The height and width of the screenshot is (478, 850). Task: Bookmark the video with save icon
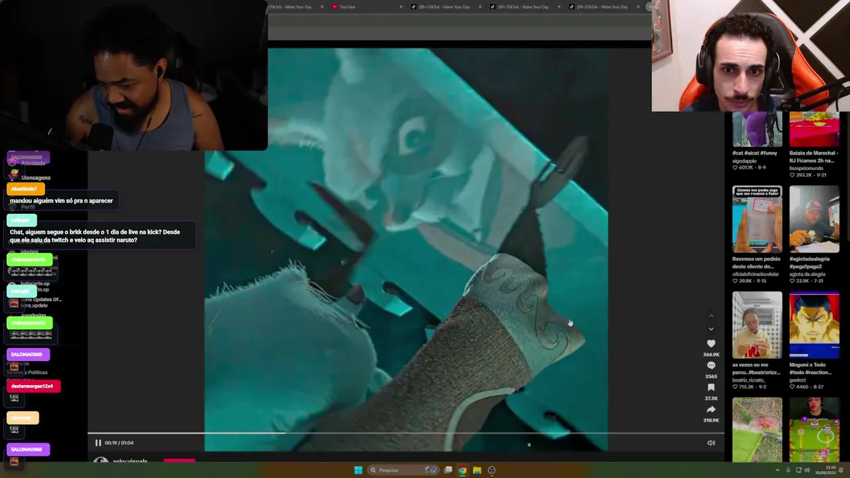coord(711,388)
